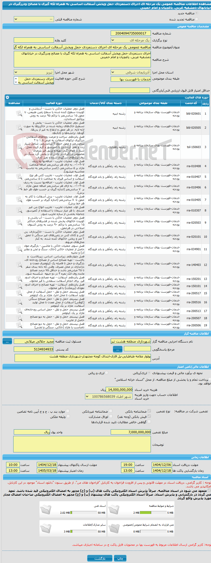The width and height of the screenshot is (211, 563).
Task: Select the ارزی/ریالی radio option
Action: [149, 373]
